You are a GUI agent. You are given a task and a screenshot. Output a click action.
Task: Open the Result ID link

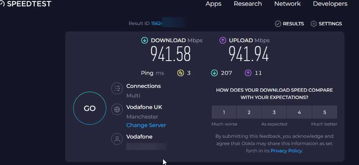point(157,23)
